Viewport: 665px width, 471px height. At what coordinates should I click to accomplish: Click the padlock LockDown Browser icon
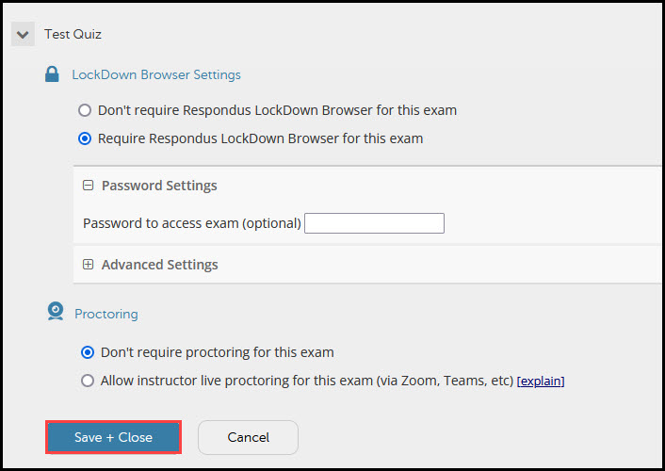pos(52,74)
